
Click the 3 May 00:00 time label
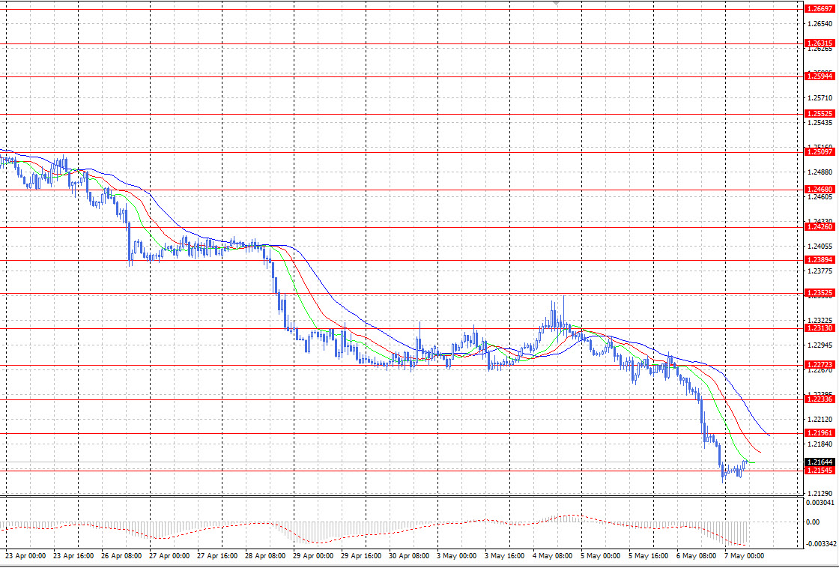(x=457, y=556)
